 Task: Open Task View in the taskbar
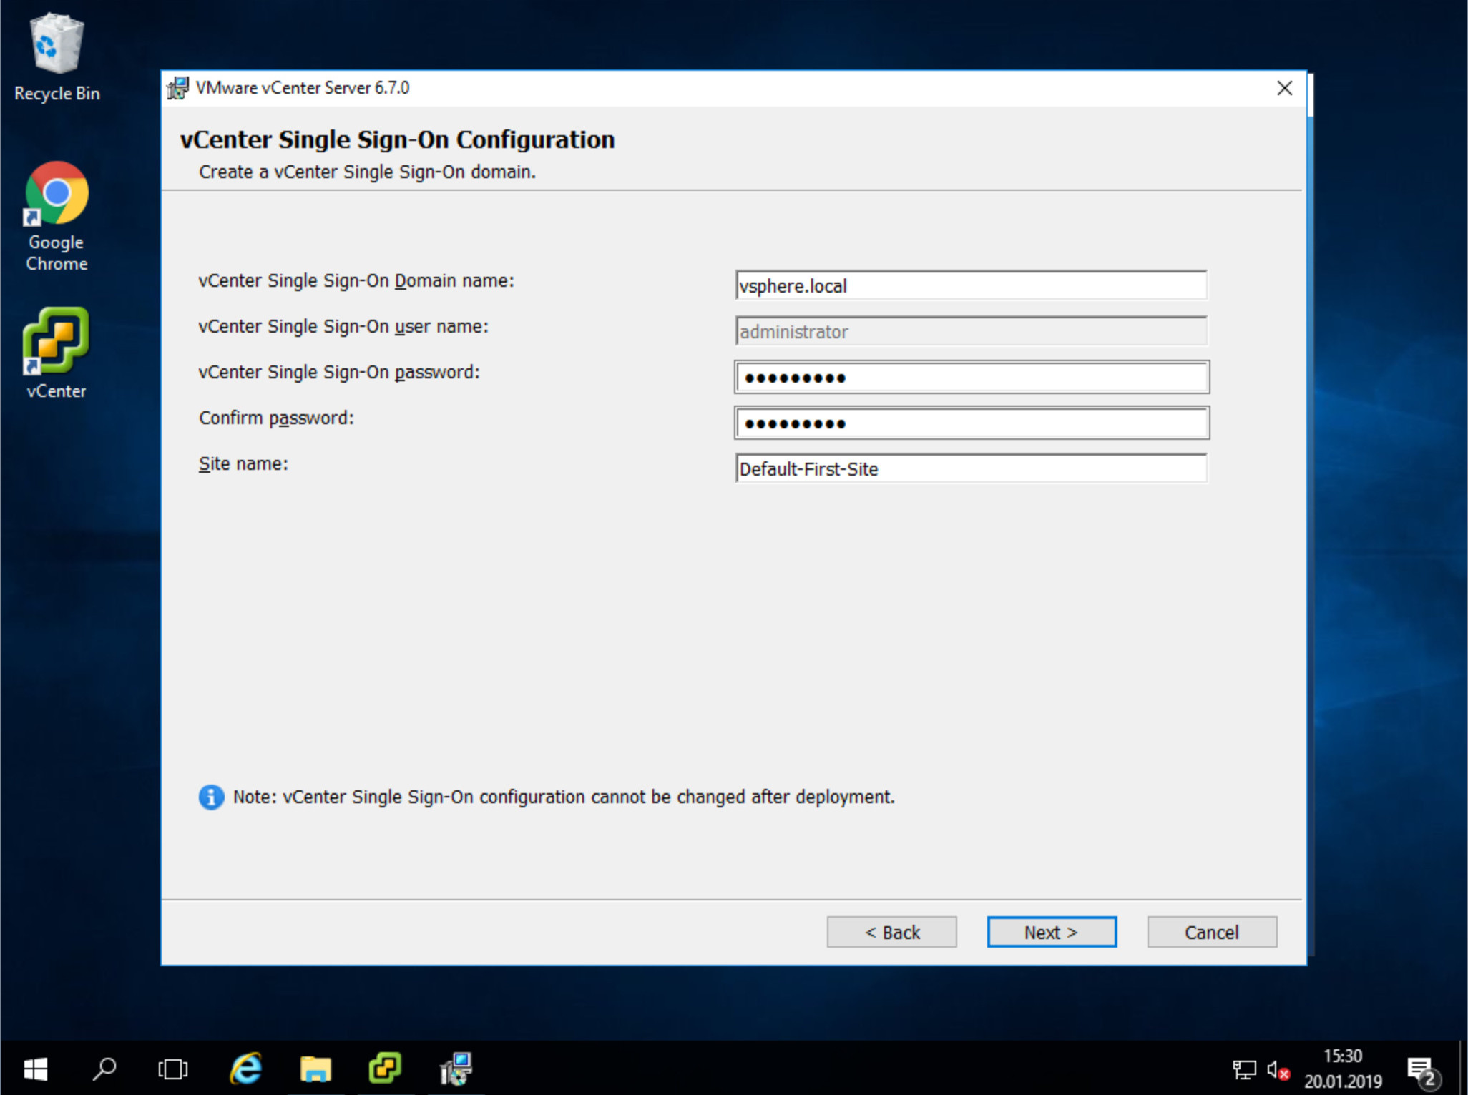point(172,1069)
